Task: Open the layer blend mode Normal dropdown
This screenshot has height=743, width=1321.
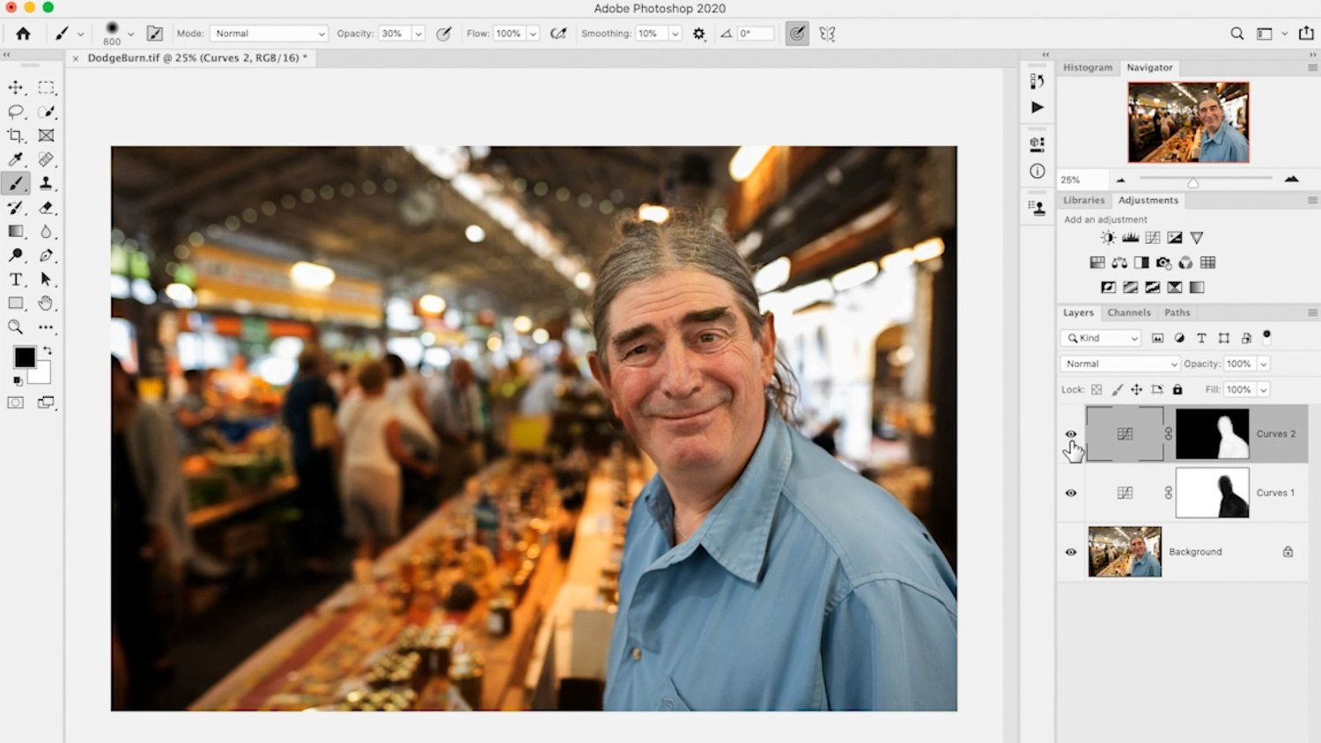Action: point(1119,364)
